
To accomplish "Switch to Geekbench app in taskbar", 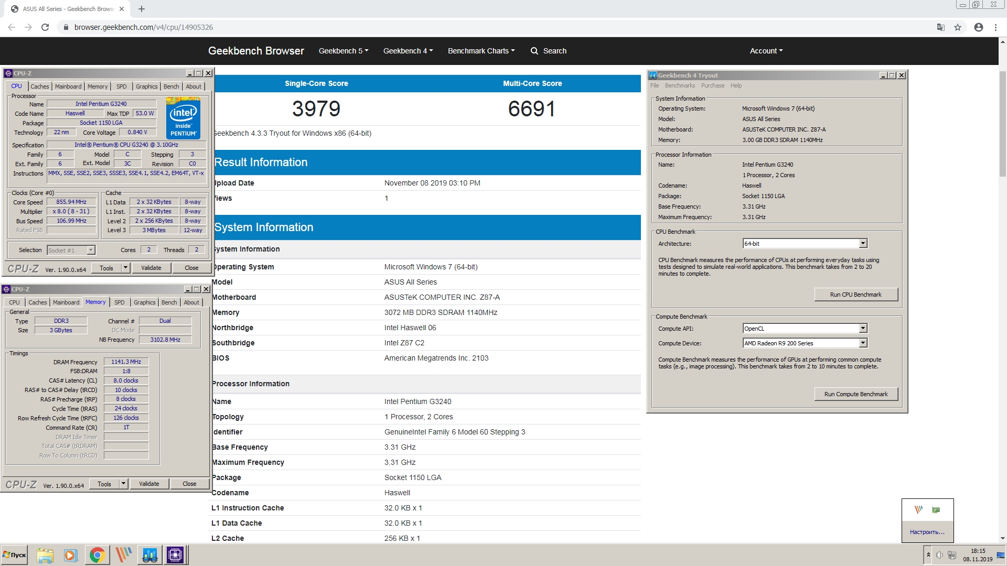I will (149, 555).
